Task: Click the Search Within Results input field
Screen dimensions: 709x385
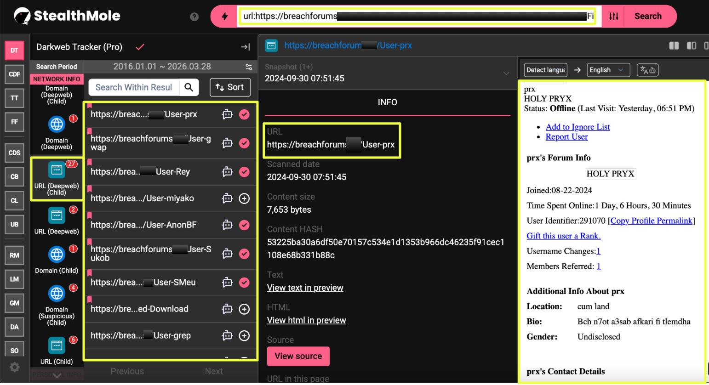Action: click(x=133, y=87)
